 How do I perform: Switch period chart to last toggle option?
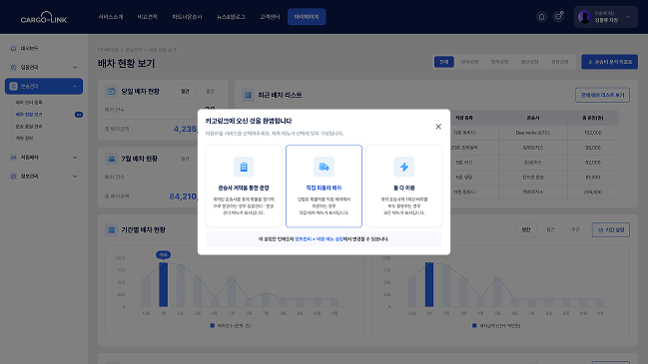[575, 230]
